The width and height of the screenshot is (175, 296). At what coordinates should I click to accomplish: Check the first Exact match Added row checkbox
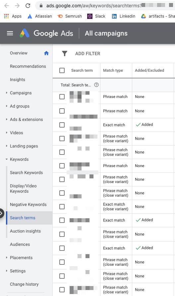(x=62, y=125)
